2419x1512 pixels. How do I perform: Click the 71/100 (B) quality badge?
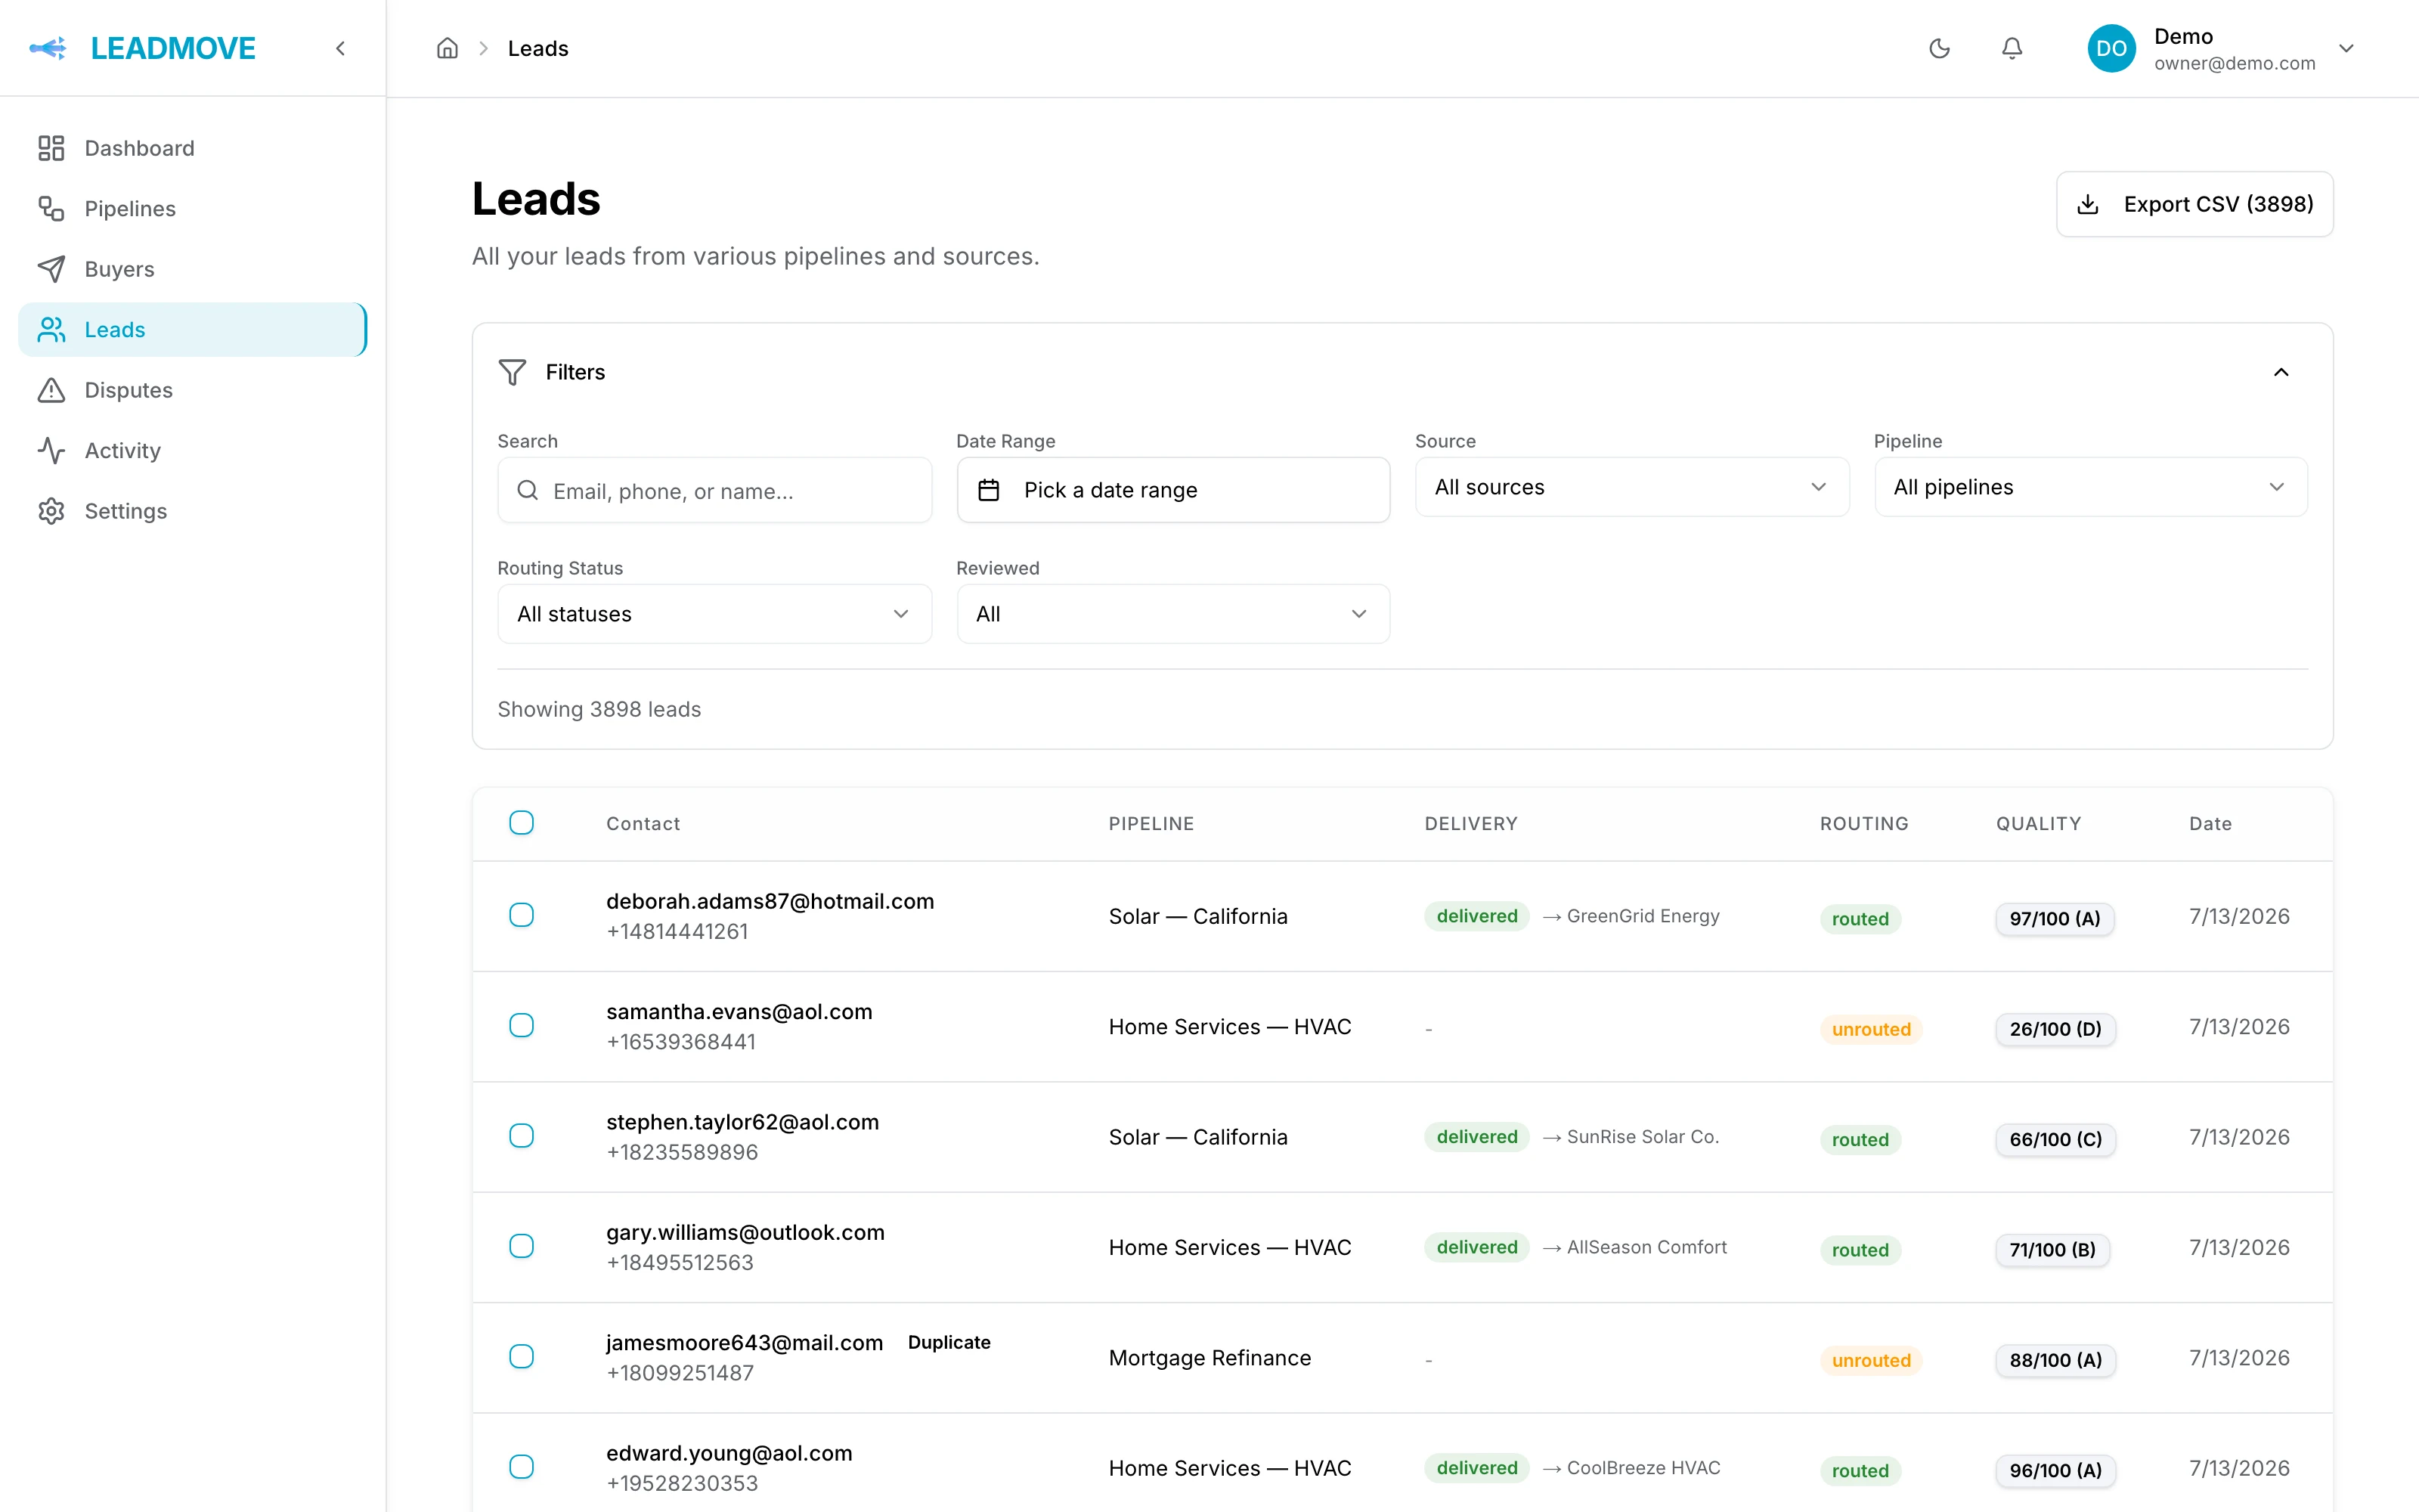click(2052, 1250)
